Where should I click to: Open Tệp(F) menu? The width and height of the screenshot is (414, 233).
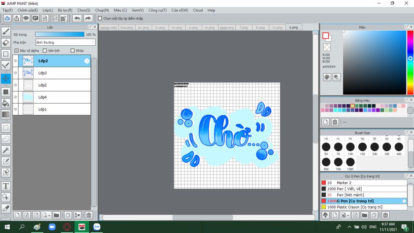7,10
